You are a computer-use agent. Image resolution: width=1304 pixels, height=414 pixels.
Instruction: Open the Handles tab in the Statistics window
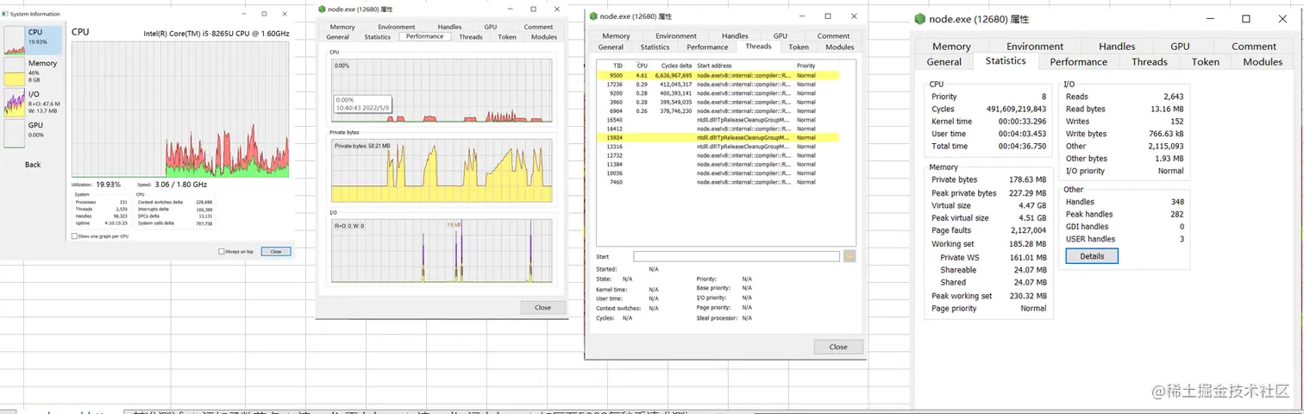[x=1117, y=47]
